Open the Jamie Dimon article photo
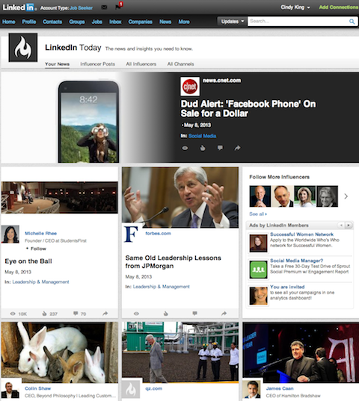 pos(180,197)
